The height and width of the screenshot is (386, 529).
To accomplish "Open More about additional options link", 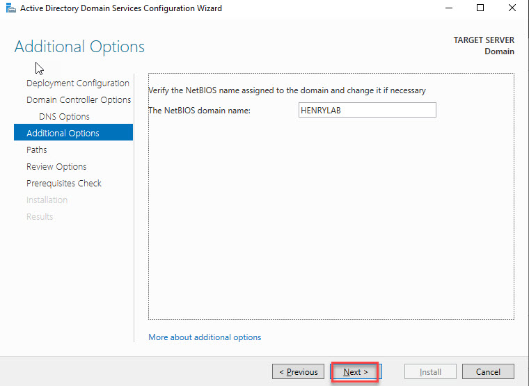I will [x=205, y=337].
